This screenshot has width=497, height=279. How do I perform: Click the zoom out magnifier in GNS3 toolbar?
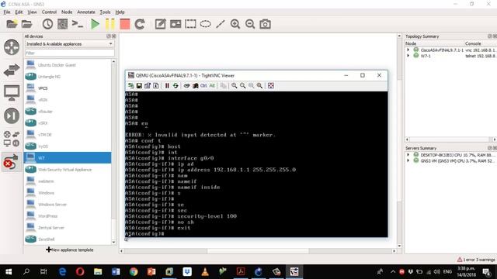click(250, 24)
